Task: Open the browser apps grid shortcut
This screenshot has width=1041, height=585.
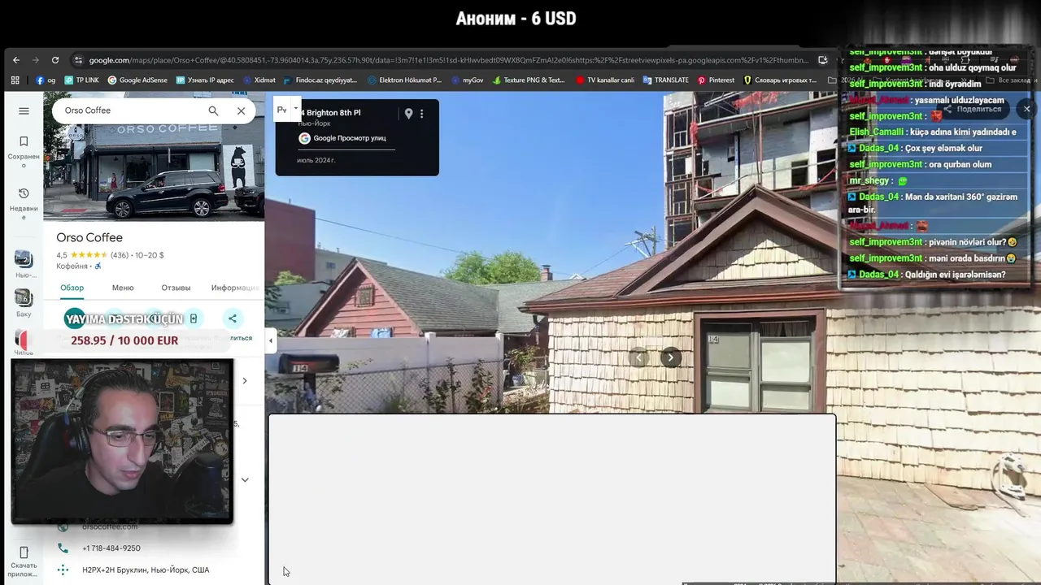Action: pyautogui.click(x=15, y=80)
